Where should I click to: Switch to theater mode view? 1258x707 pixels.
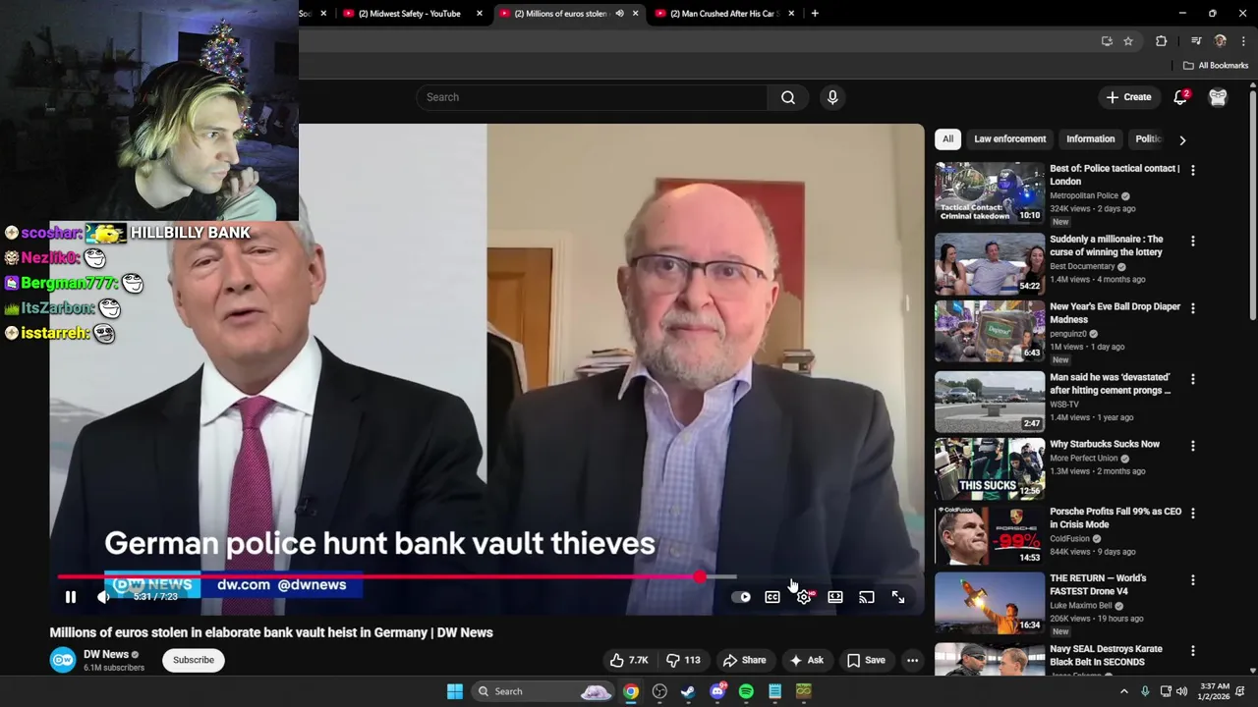(x=835, y=597)
